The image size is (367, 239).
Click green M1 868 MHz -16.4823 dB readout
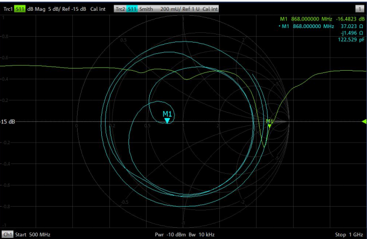[322, 19]
